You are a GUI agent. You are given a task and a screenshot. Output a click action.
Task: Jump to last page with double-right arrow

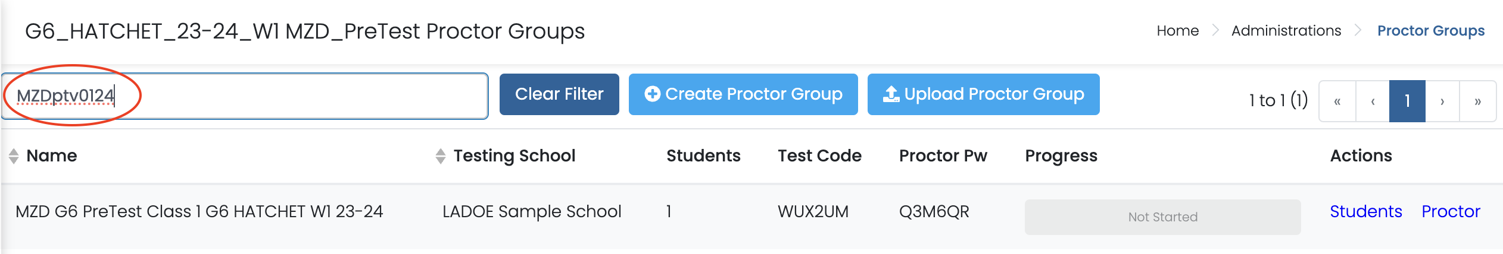click(1477, 101)
